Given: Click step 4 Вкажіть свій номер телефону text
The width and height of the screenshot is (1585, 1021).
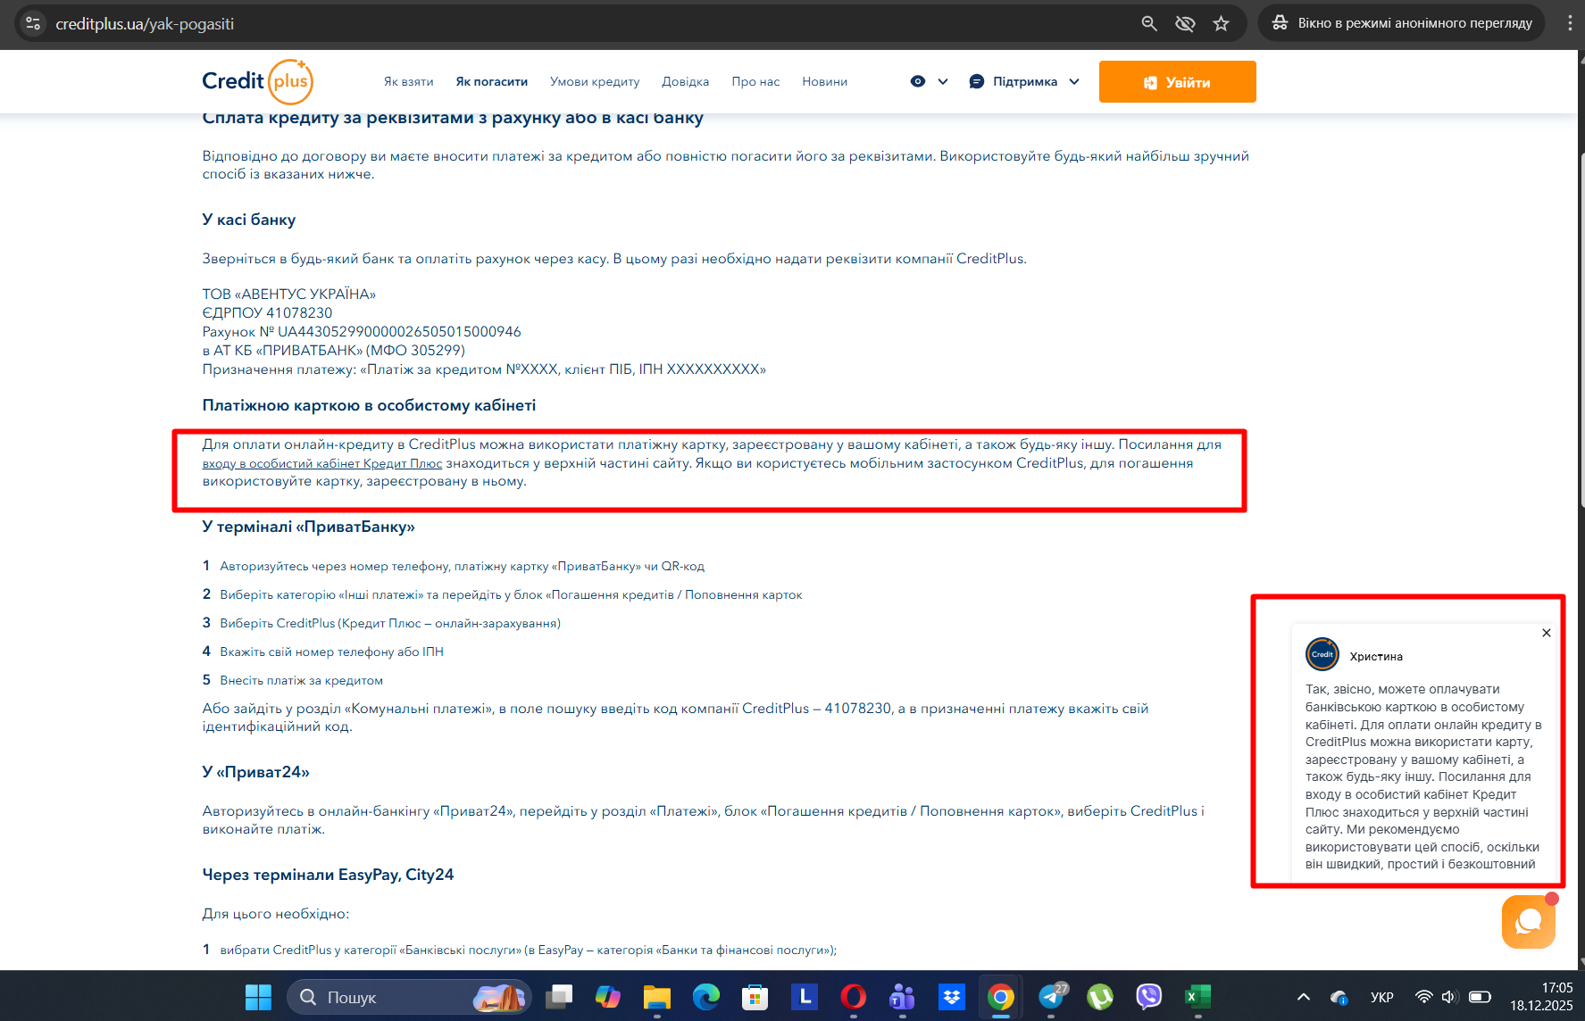Looking at the screenshot, I should tap(332, 652).
